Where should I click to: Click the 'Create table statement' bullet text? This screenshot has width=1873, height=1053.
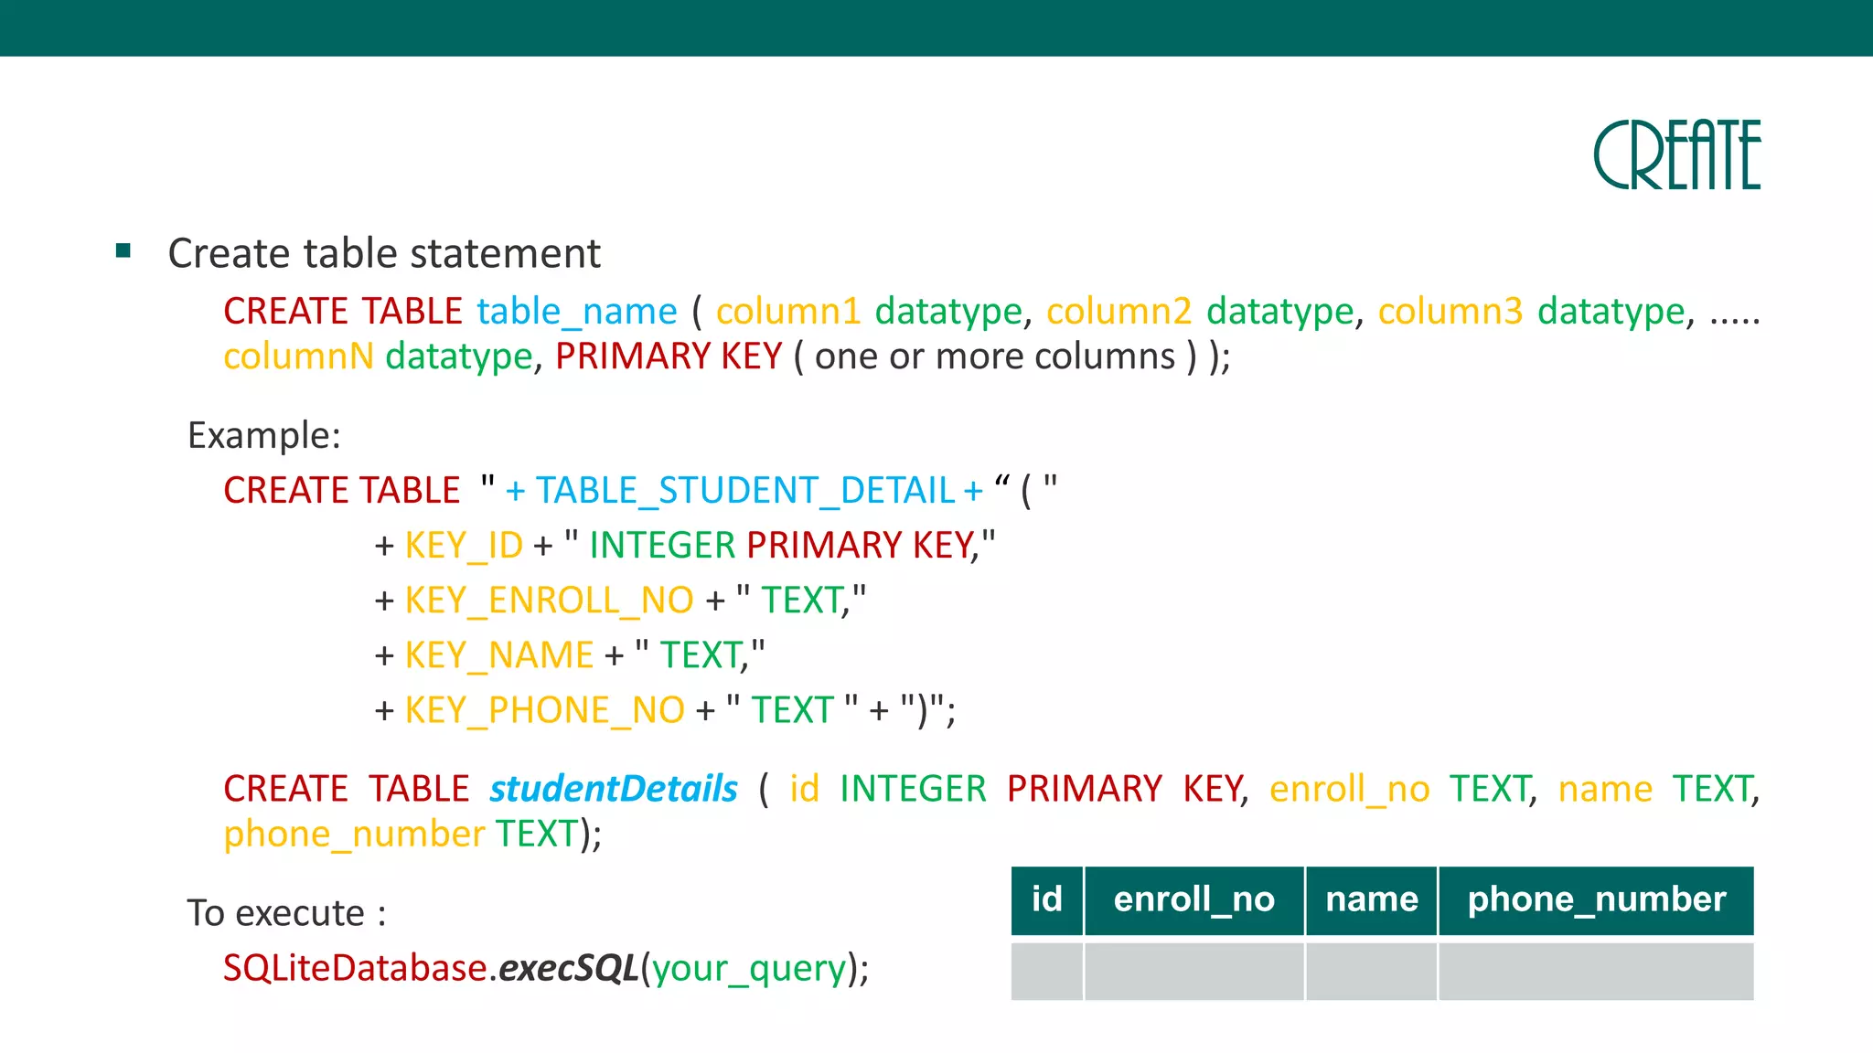(x=384, y=253)
